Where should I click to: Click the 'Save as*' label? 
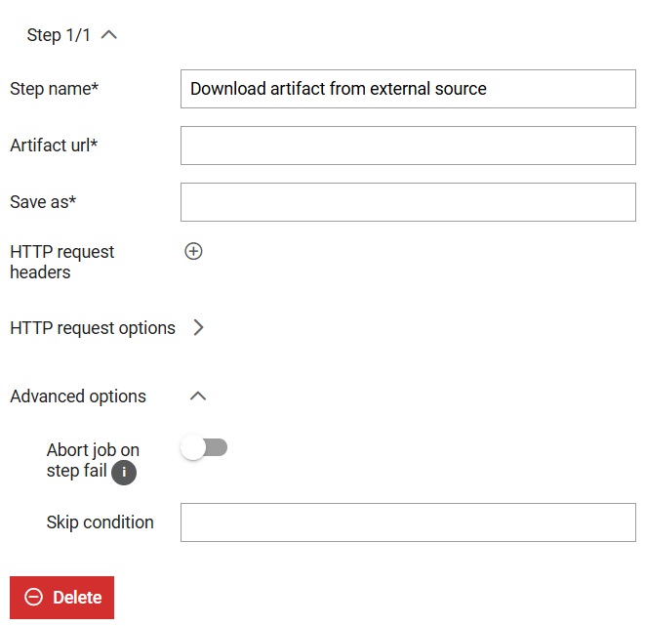(43, 202)
